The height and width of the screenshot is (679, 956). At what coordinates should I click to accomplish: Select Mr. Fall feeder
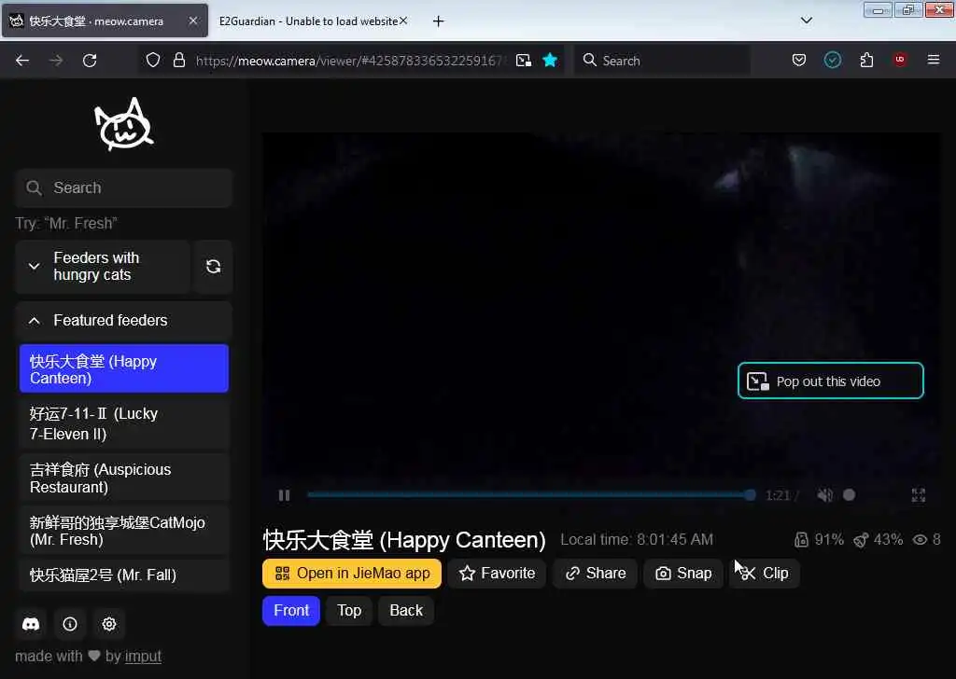click(x=124, y=575)
